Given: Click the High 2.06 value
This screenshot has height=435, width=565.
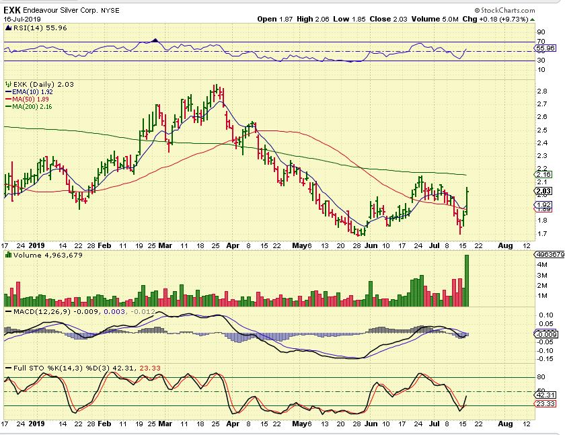Looking at the screenshot, I should [x=313, y=19].
